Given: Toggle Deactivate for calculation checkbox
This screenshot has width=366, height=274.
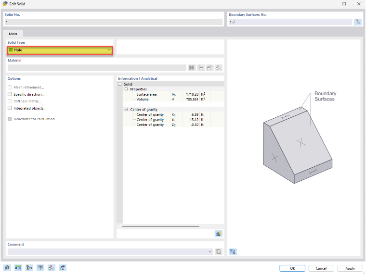Looking at the screenshot, I should click(x=10, y=119).
